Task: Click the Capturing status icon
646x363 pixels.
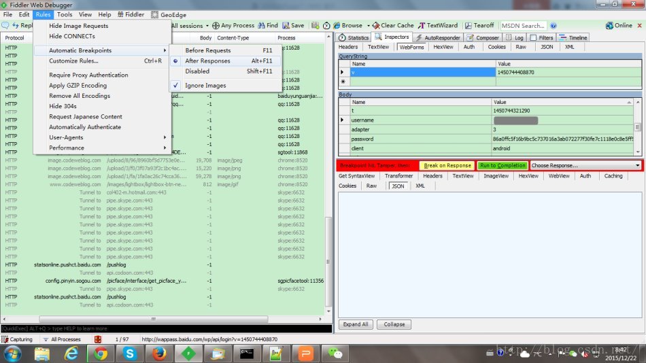Action: pos(5,339)
